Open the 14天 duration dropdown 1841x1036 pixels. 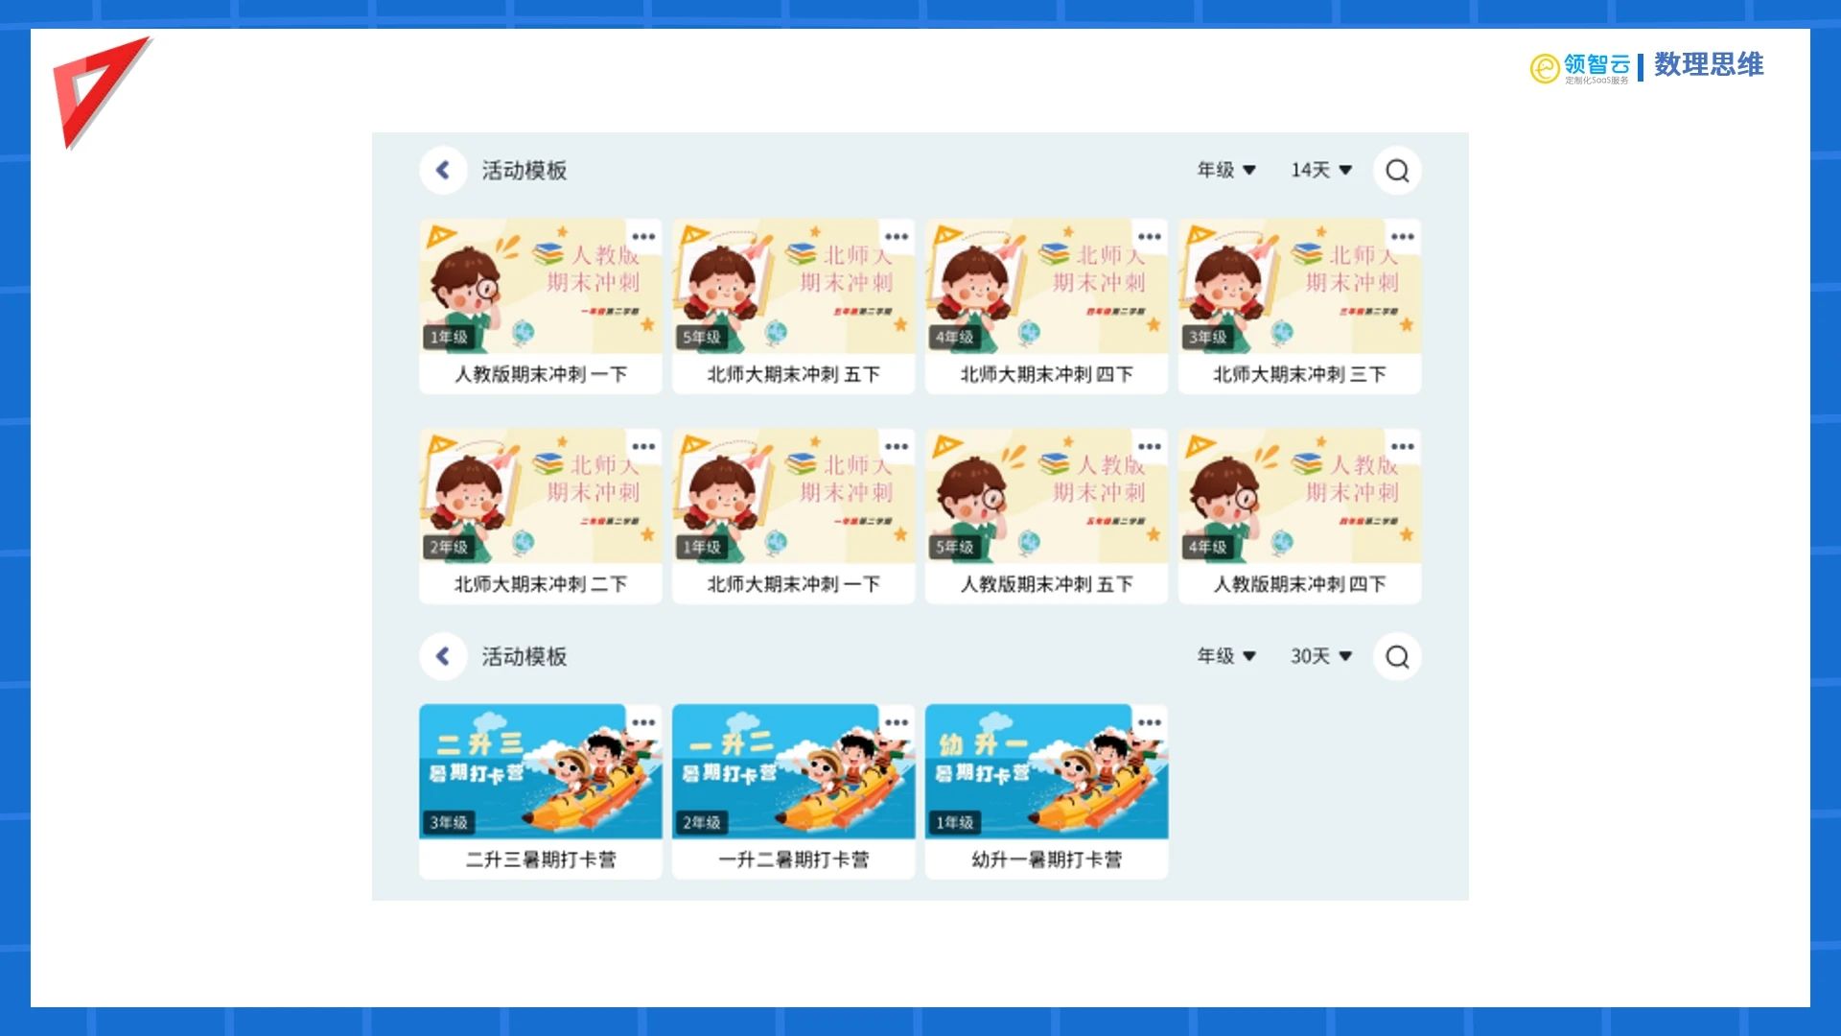pyautogui.click(x=1321, y=170)
